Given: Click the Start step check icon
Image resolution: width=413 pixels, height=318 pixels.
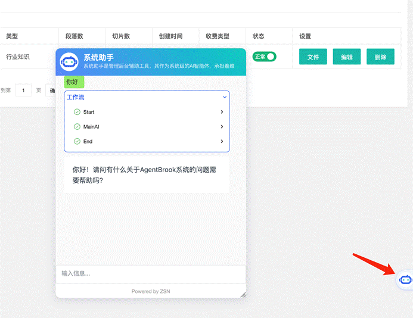Looking at the screenshot, I should click(x=77, y=112).
